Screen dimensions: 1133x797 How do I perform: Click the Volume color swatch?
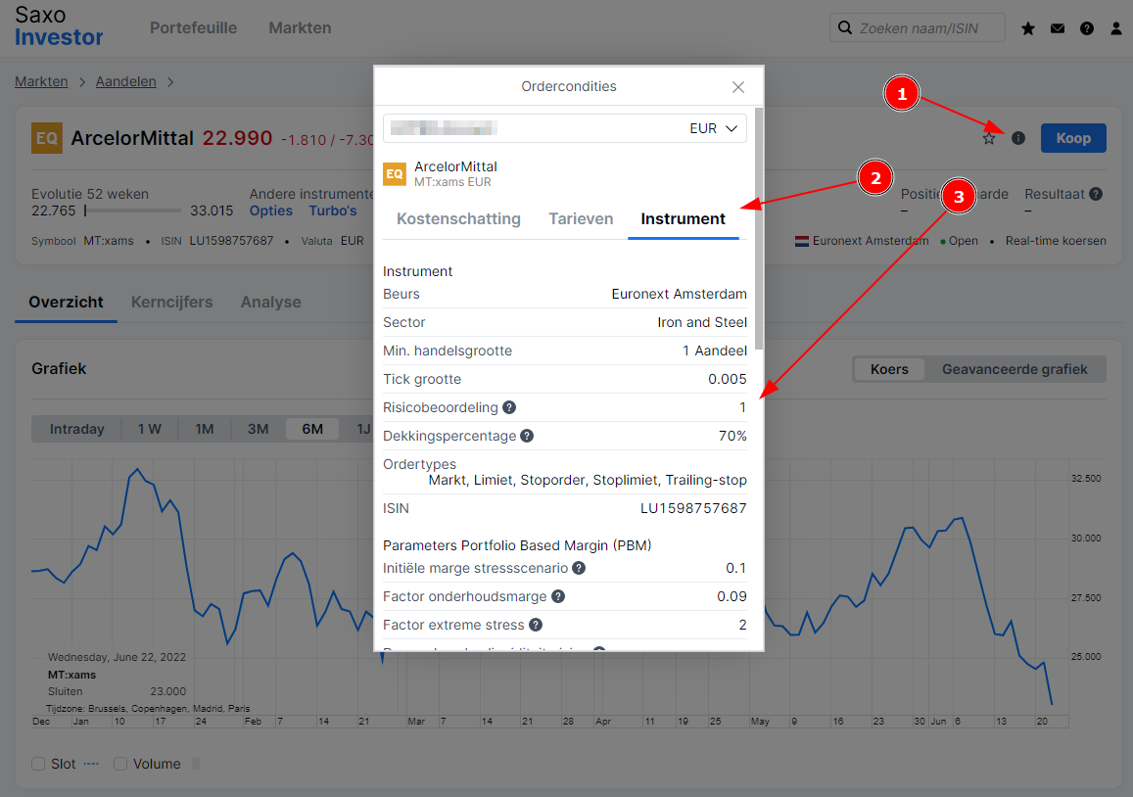point(196,764)
